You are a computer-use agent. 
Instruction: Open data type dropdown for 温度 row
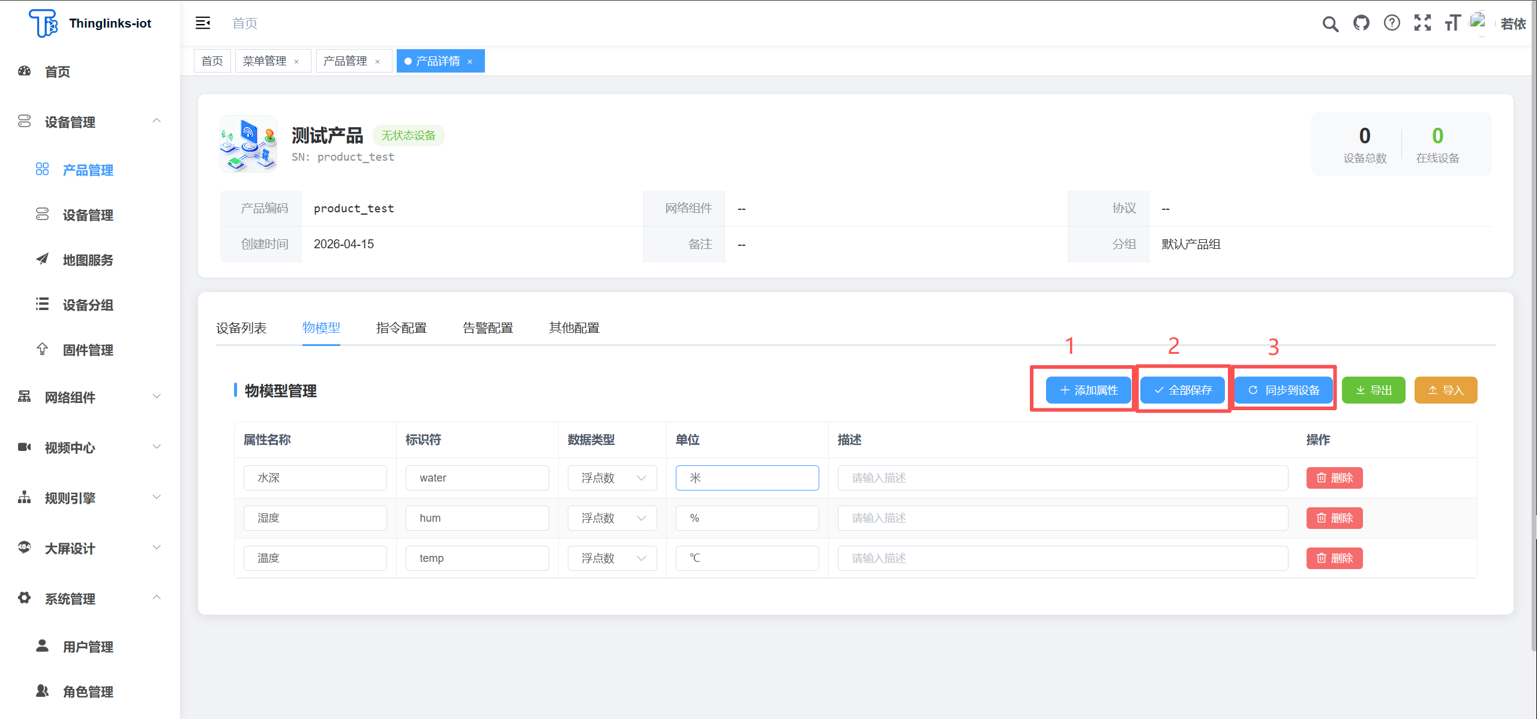pos(612,558)
